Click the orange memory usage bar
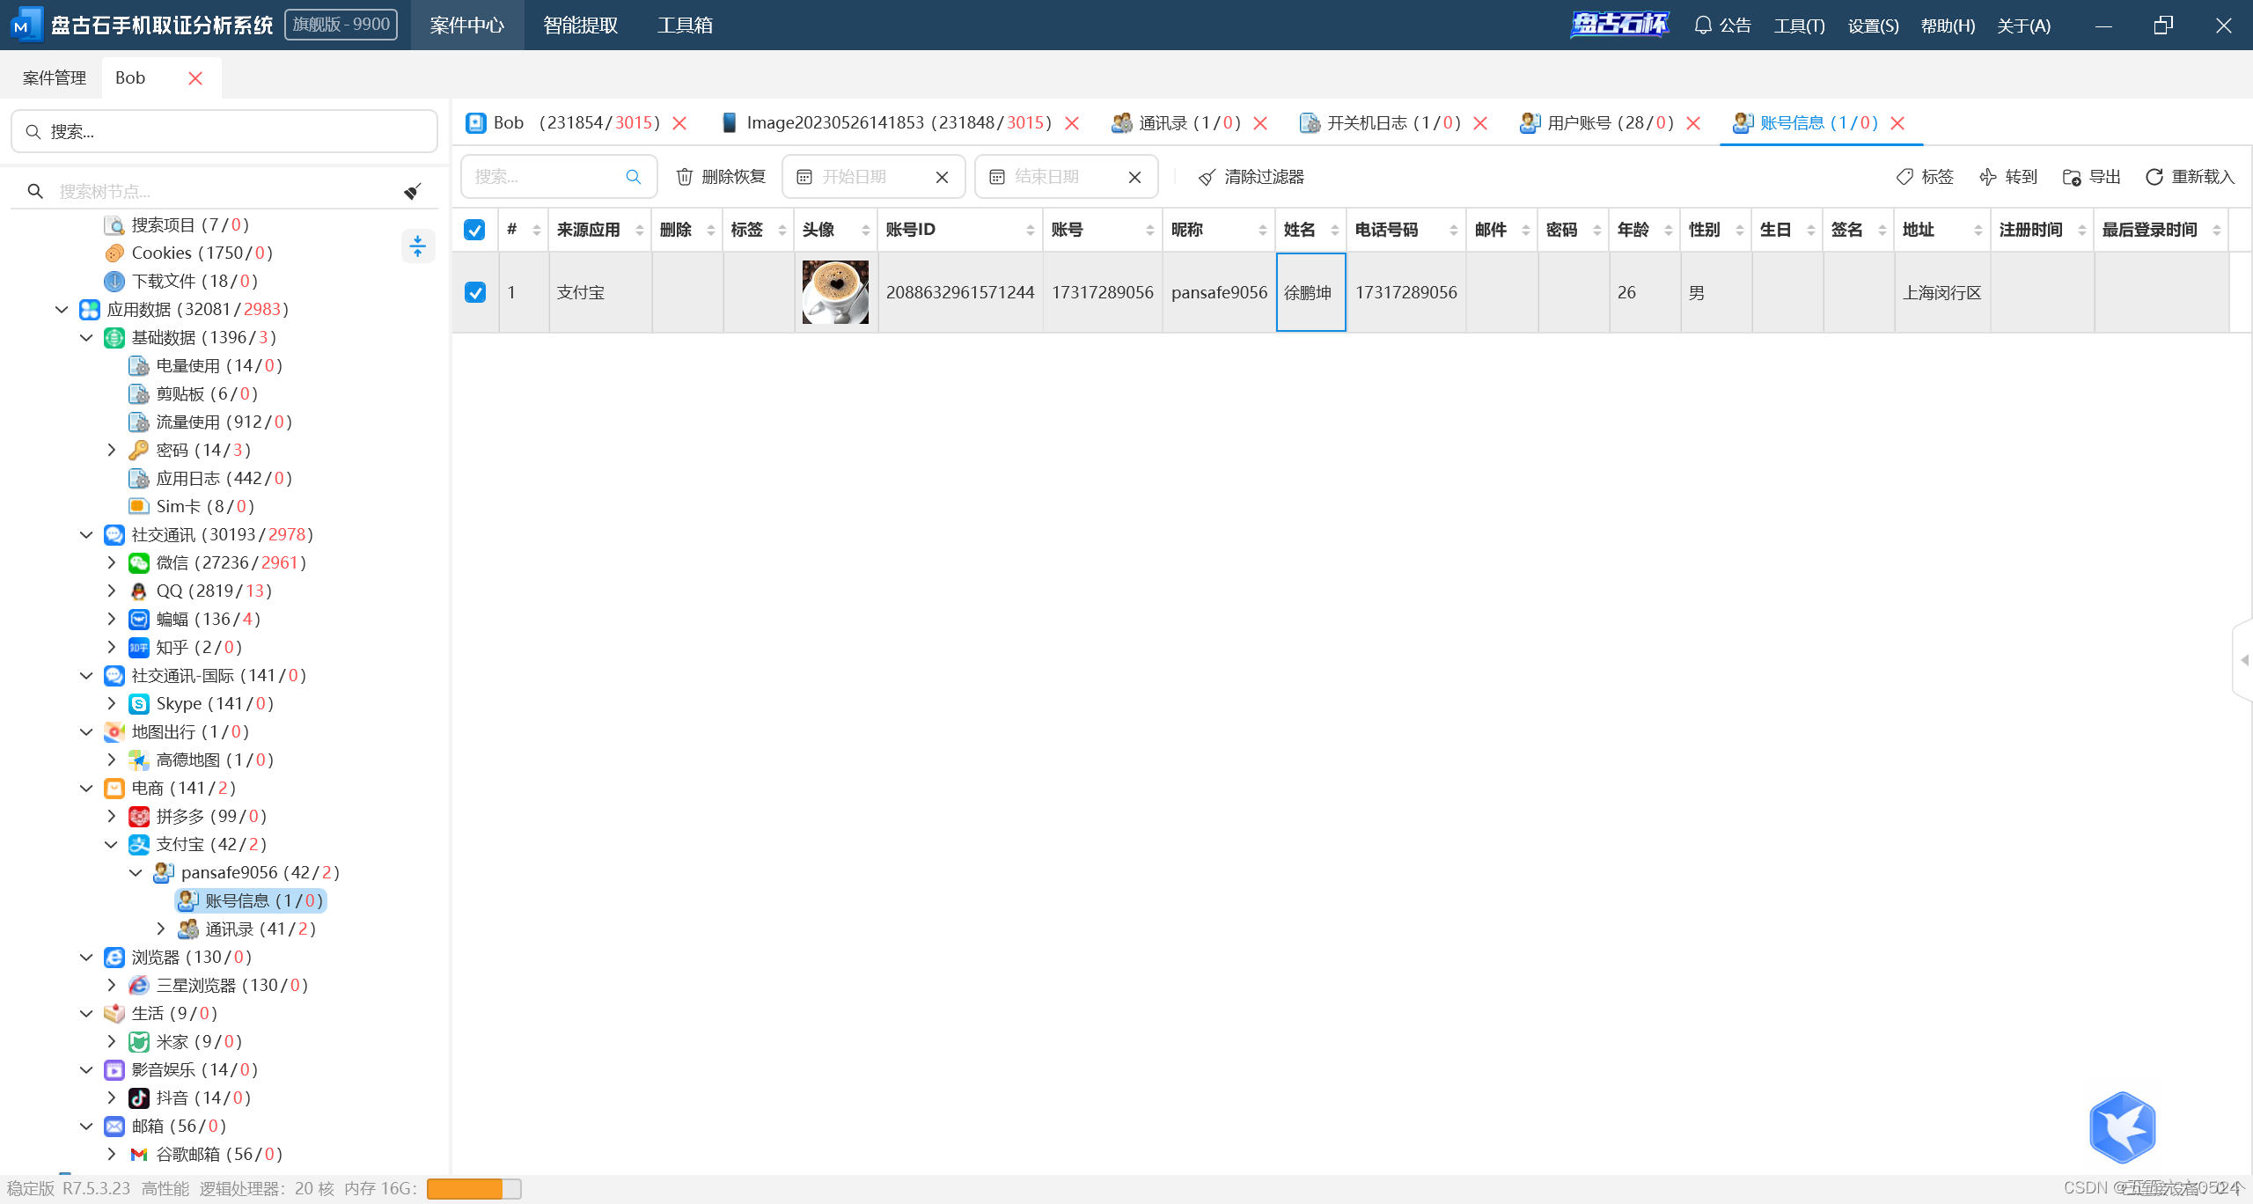2253x1204 pixels. point(465,1188)
